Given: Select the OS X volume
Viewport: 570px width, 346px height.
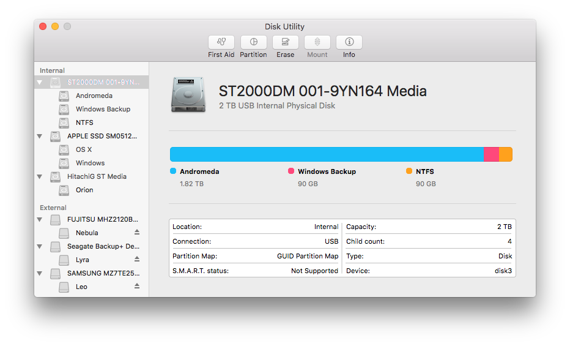Looking at the screenshot, I should point(92,149).
